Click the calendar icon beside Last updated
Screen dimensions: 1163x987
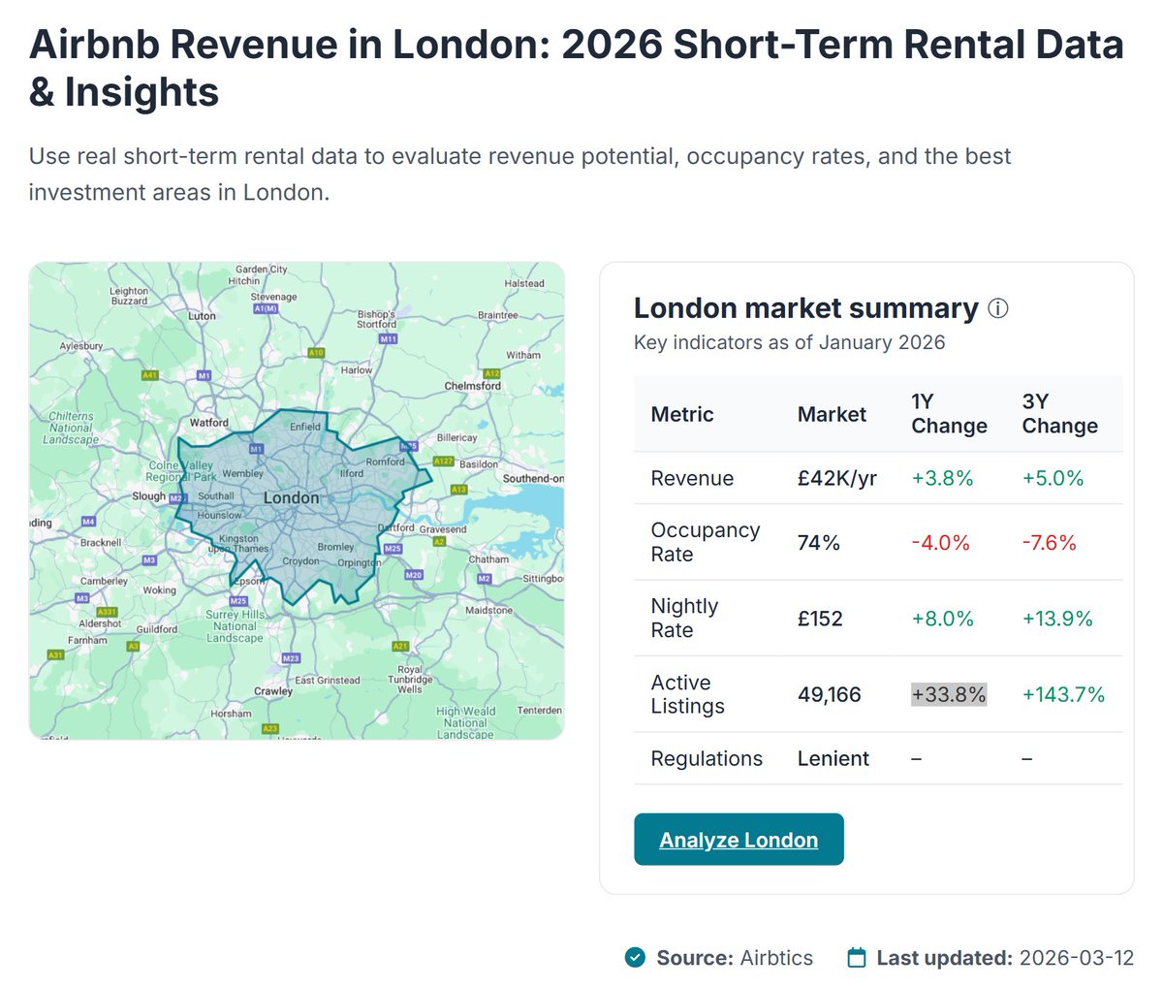(x=857, y=958)
